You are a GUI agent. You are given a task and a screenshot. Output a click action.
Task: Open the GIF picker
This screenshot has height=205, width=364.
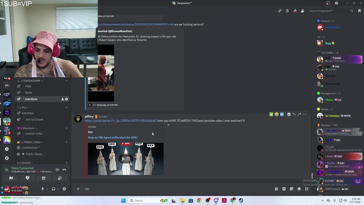point(284,189)
